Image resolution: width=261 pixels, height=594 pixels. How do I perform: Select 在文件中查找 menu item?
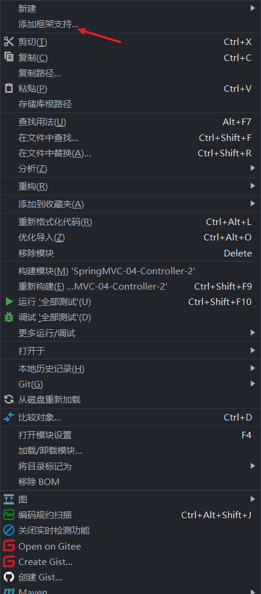pos(130,138)
